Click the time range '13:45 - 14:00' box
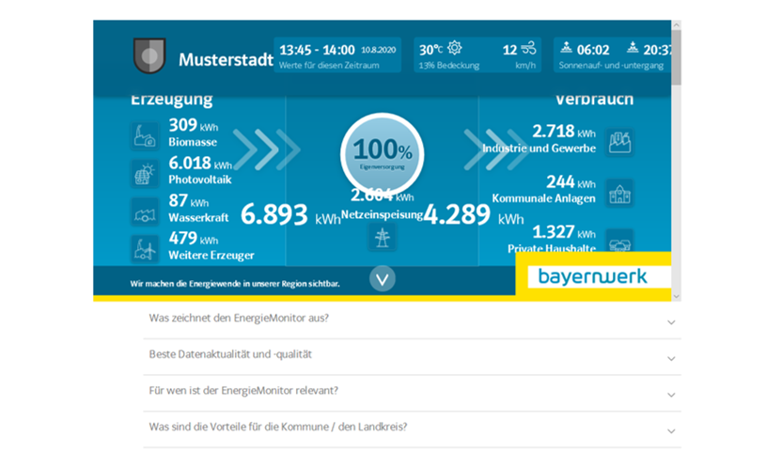This screenshot has width=781, height=452. tap(337, 55)
